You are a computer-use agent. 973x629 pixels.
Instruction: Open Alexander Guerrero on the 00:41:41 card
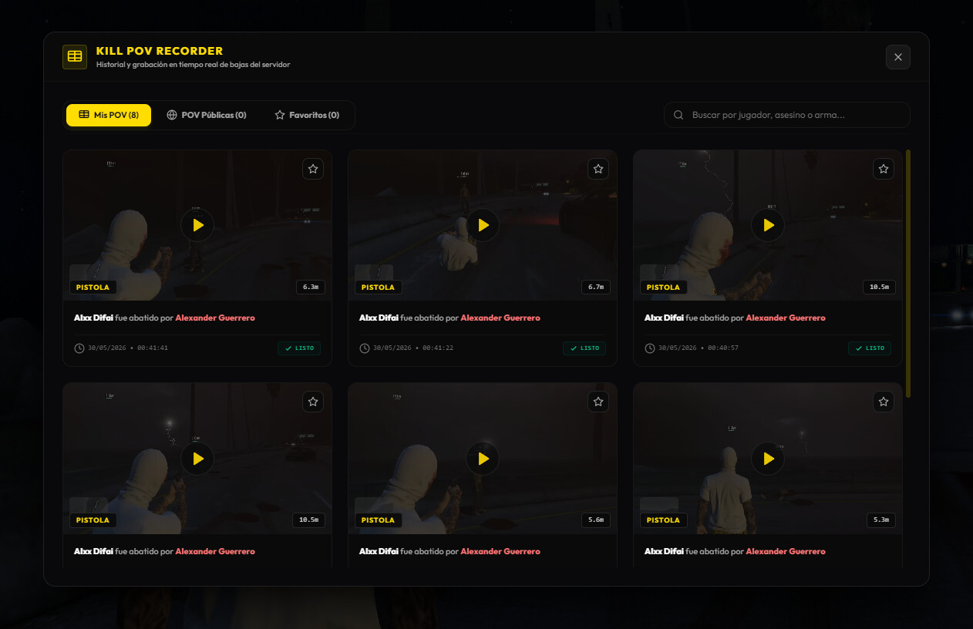point(215,318)
